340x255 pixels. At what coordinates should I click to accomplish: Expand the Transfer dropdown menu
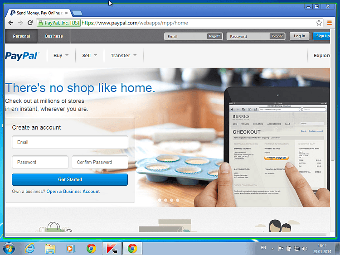pos(124,55)
